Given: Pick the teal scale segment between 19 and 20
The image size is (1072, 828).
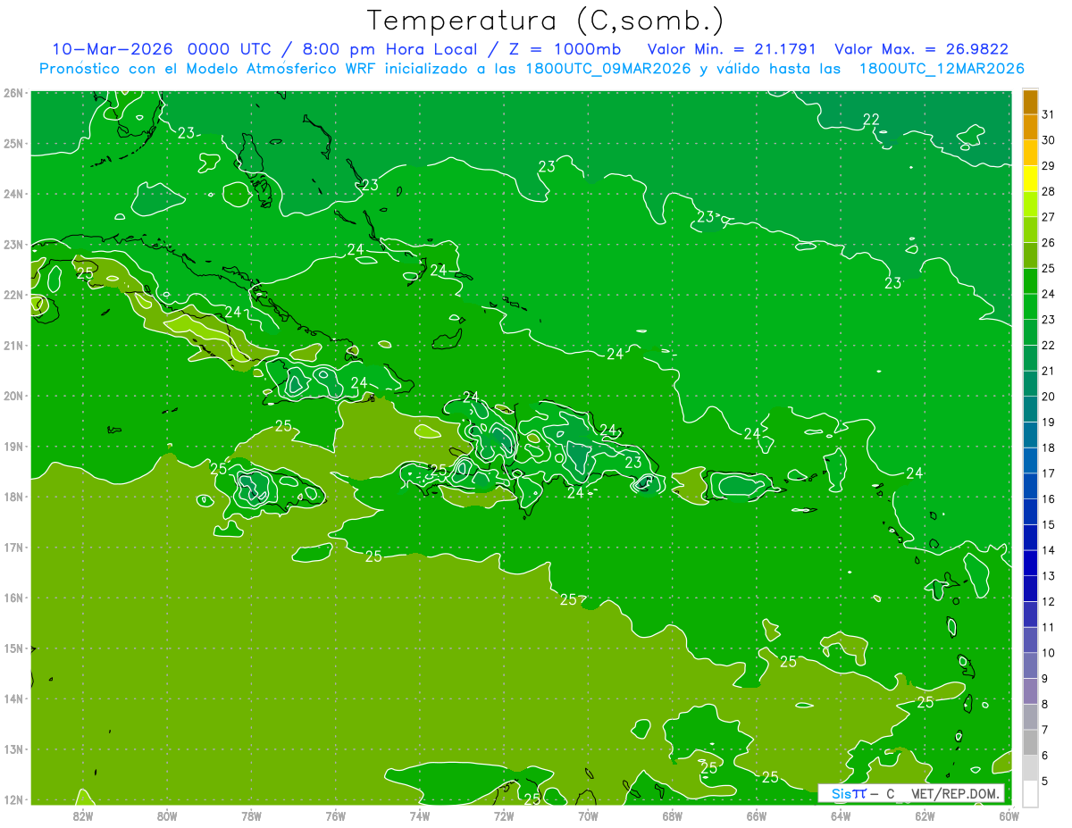Looking at the screenshot, I should (1030, 410).
